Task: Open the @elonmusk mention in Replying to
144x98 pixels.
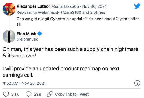Action: 49,12
